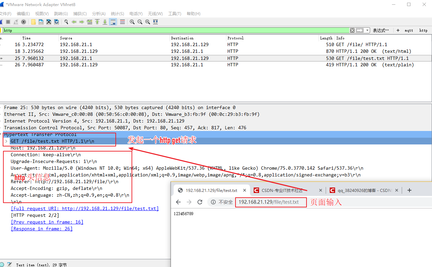This screenshot has width=432, height=267.
Task: Open the 捕获(C) menu
Action: coord(80,14)
